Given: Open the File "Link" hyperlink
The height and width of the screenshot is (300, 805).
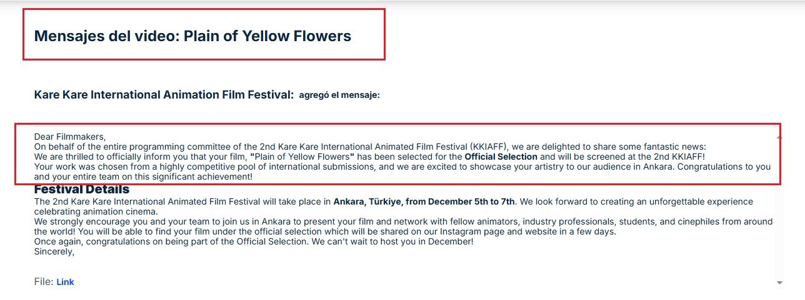Looking at the screenshot, I should coord(65,282).
